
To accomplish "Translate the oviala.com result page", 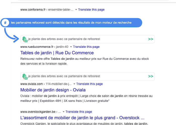I will [x=90, y=84].
